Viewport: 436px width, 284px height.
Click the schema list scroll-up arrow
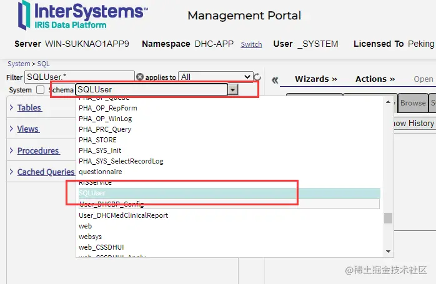tap(388, 102)
